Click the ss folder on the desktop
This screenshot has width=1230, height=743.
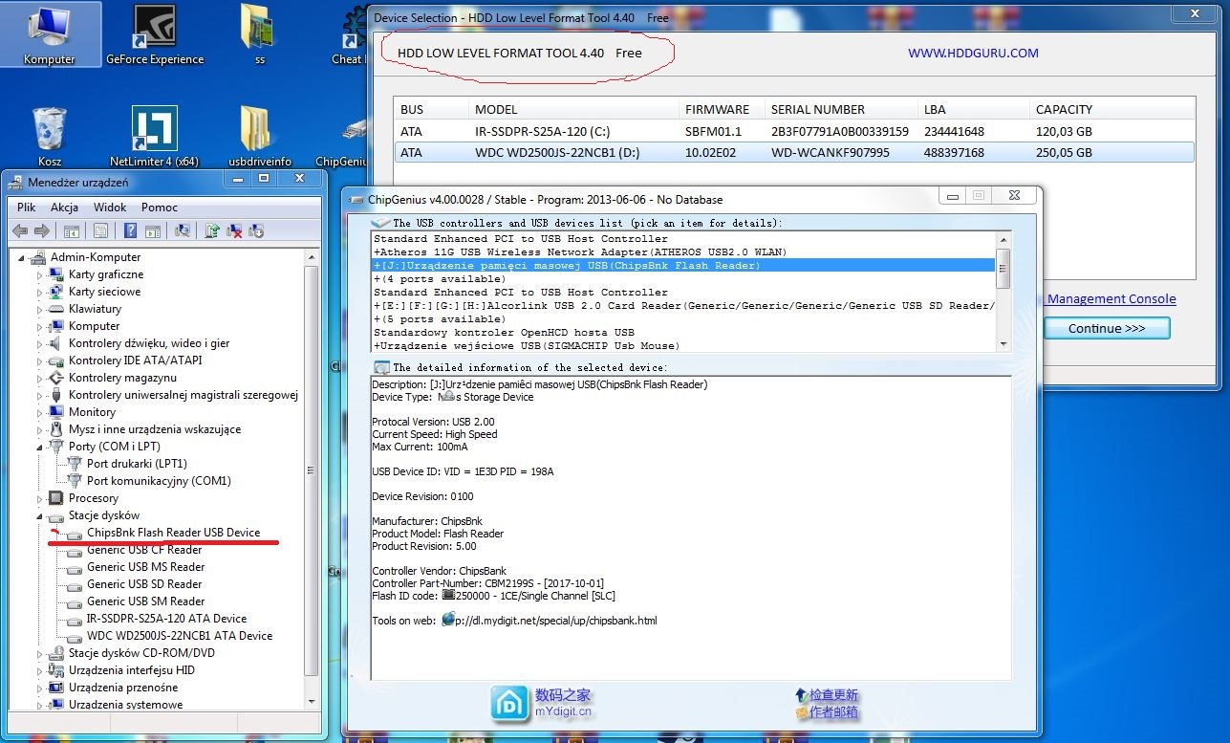259,35
